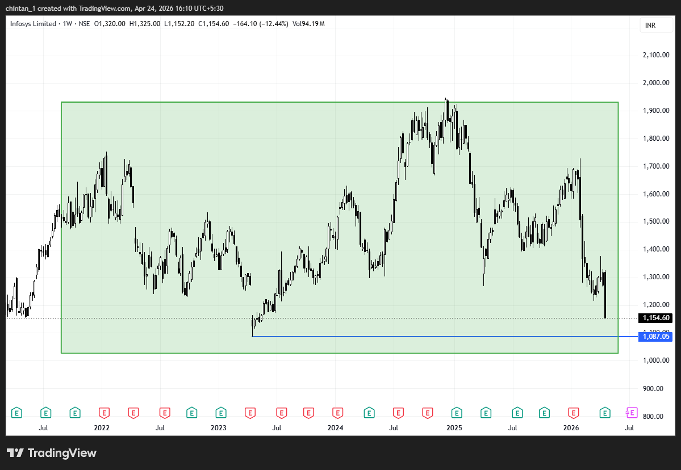Viewport: 681px width, 470px height.
Task: Click the Infosys Limited symbol title
Action: 33,24
